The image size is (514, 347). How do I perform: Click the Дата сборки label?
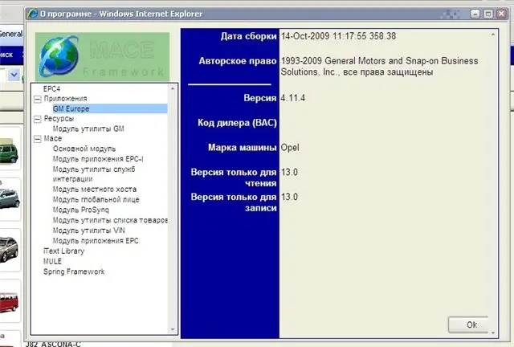point(249,36)
